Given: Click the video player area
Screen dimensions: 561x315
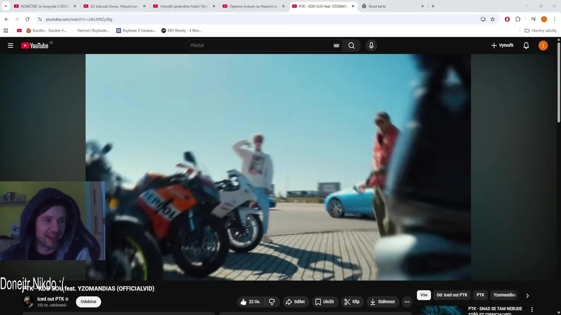Looking at the screenshot, I should [278, 167].
